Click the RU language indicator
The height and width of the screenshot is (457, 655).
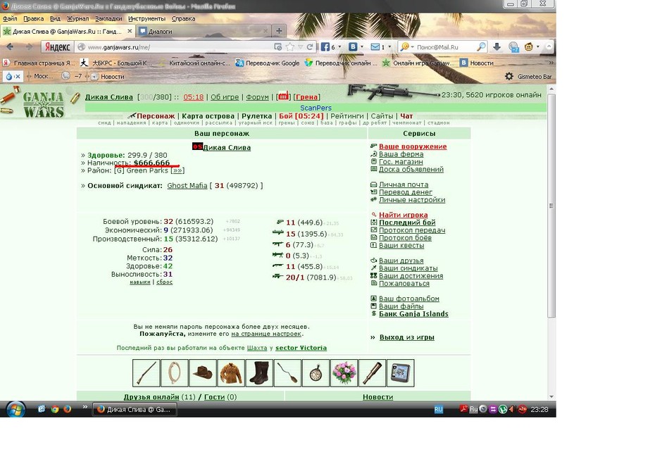(x=438, y=409)
